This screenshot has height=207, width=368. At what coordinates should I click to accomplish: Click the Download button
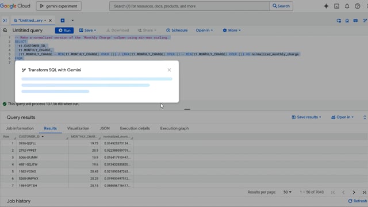pyautogui.click(x=117, y=30)
